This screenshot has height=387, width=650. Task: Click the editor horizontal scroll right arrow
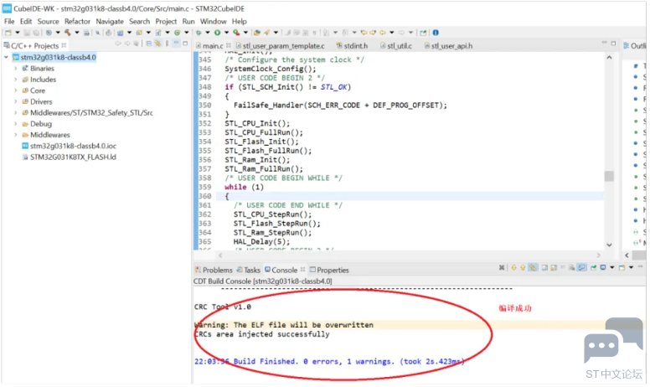coord(598,255)
